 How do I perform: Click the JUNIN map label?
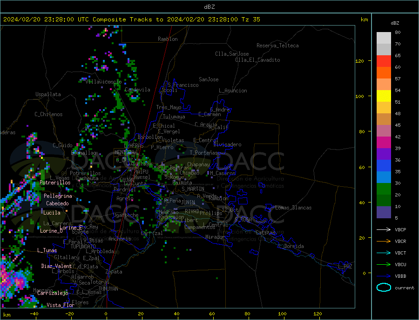[x=188, y=202]
